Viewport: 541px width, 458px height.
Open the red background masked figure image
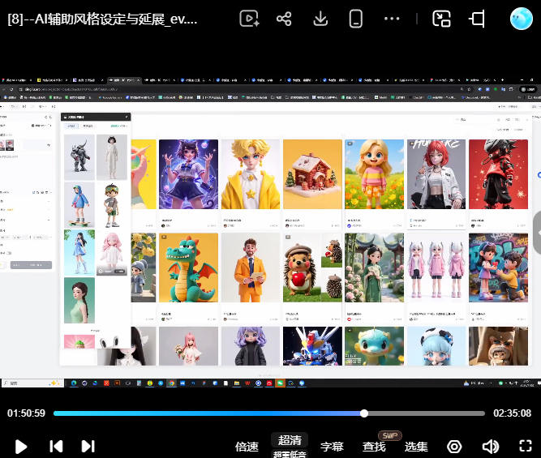coord(498,174)
